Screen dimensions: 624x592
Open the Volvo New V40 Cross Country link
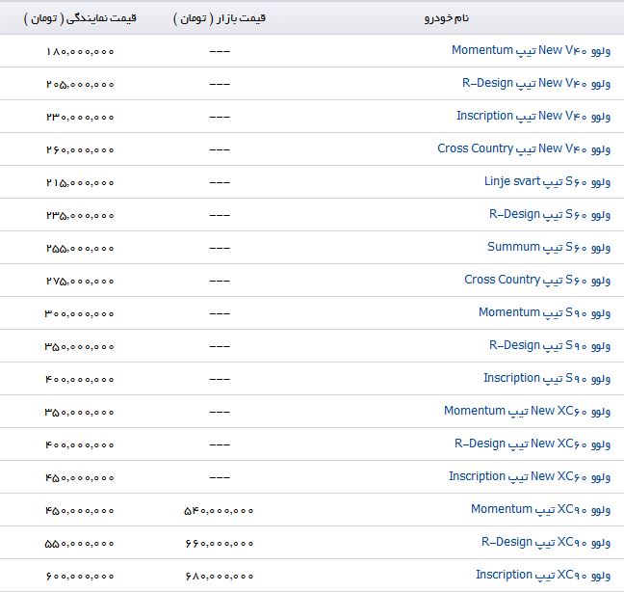click(x=524, y=149)
